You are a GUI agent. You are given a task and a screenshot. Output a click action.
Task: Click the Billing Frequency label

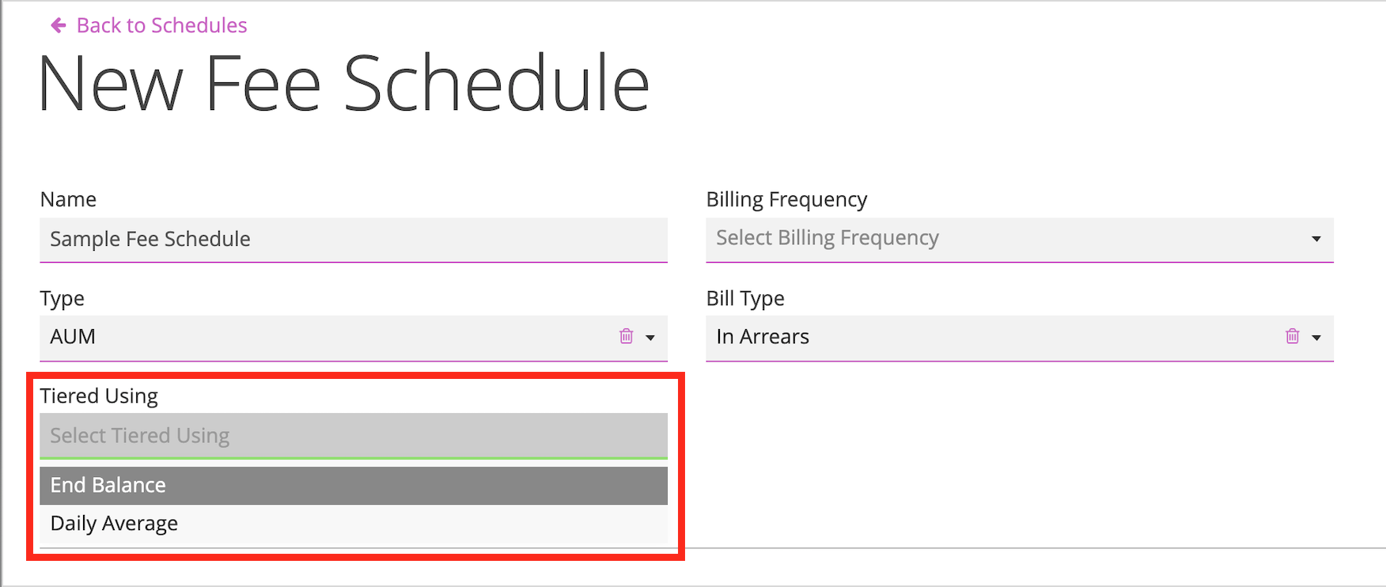click(786, 199)
